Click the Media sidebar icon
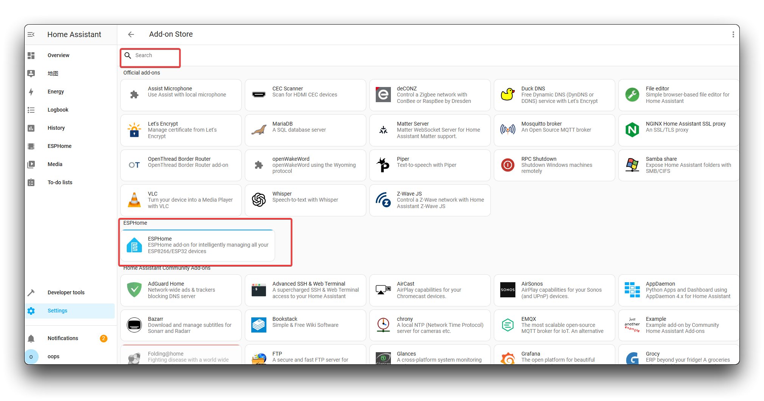Viewport: 764px width, 401px height. tap(31, 164)
